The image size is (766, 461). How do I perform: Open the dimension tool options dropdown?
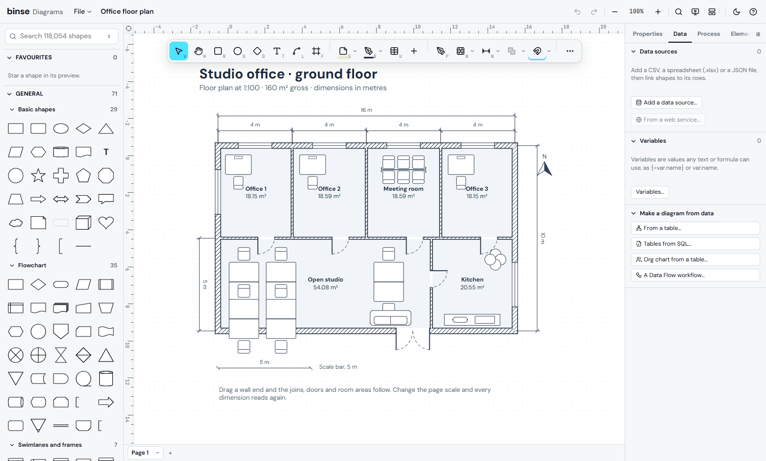pos(498,51)
